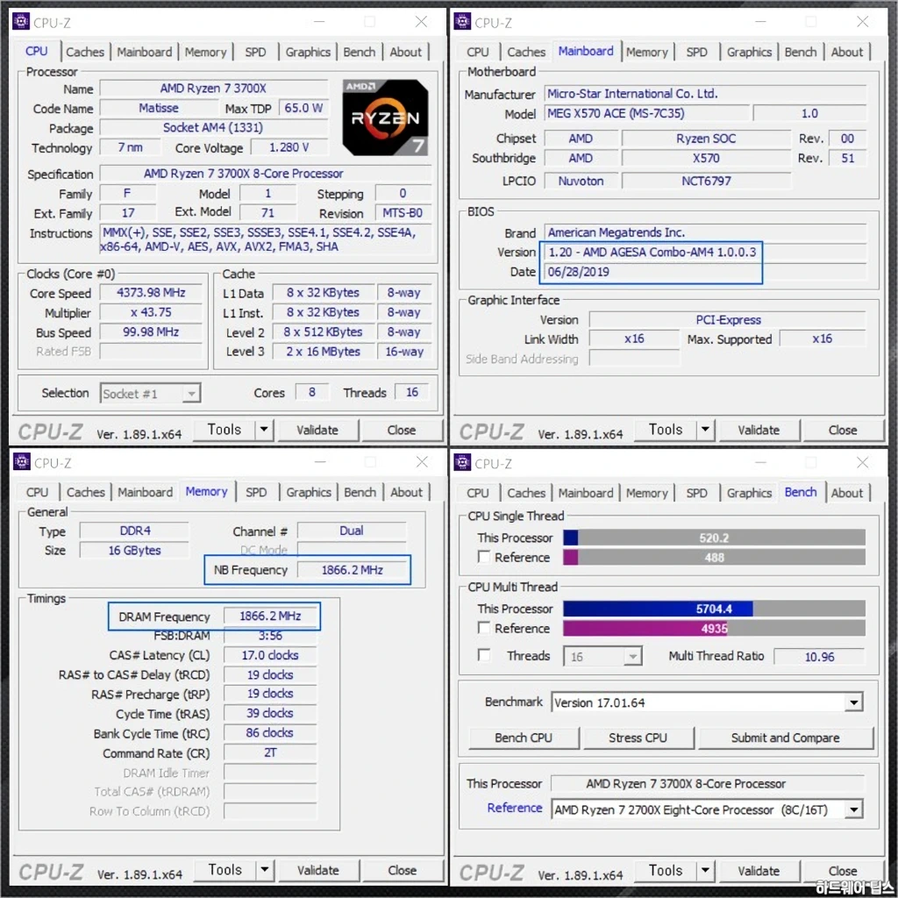Screen dimensions: 898x898
Task: Toggle the Single Thread Reference checkbox
Action: (484, 557)
